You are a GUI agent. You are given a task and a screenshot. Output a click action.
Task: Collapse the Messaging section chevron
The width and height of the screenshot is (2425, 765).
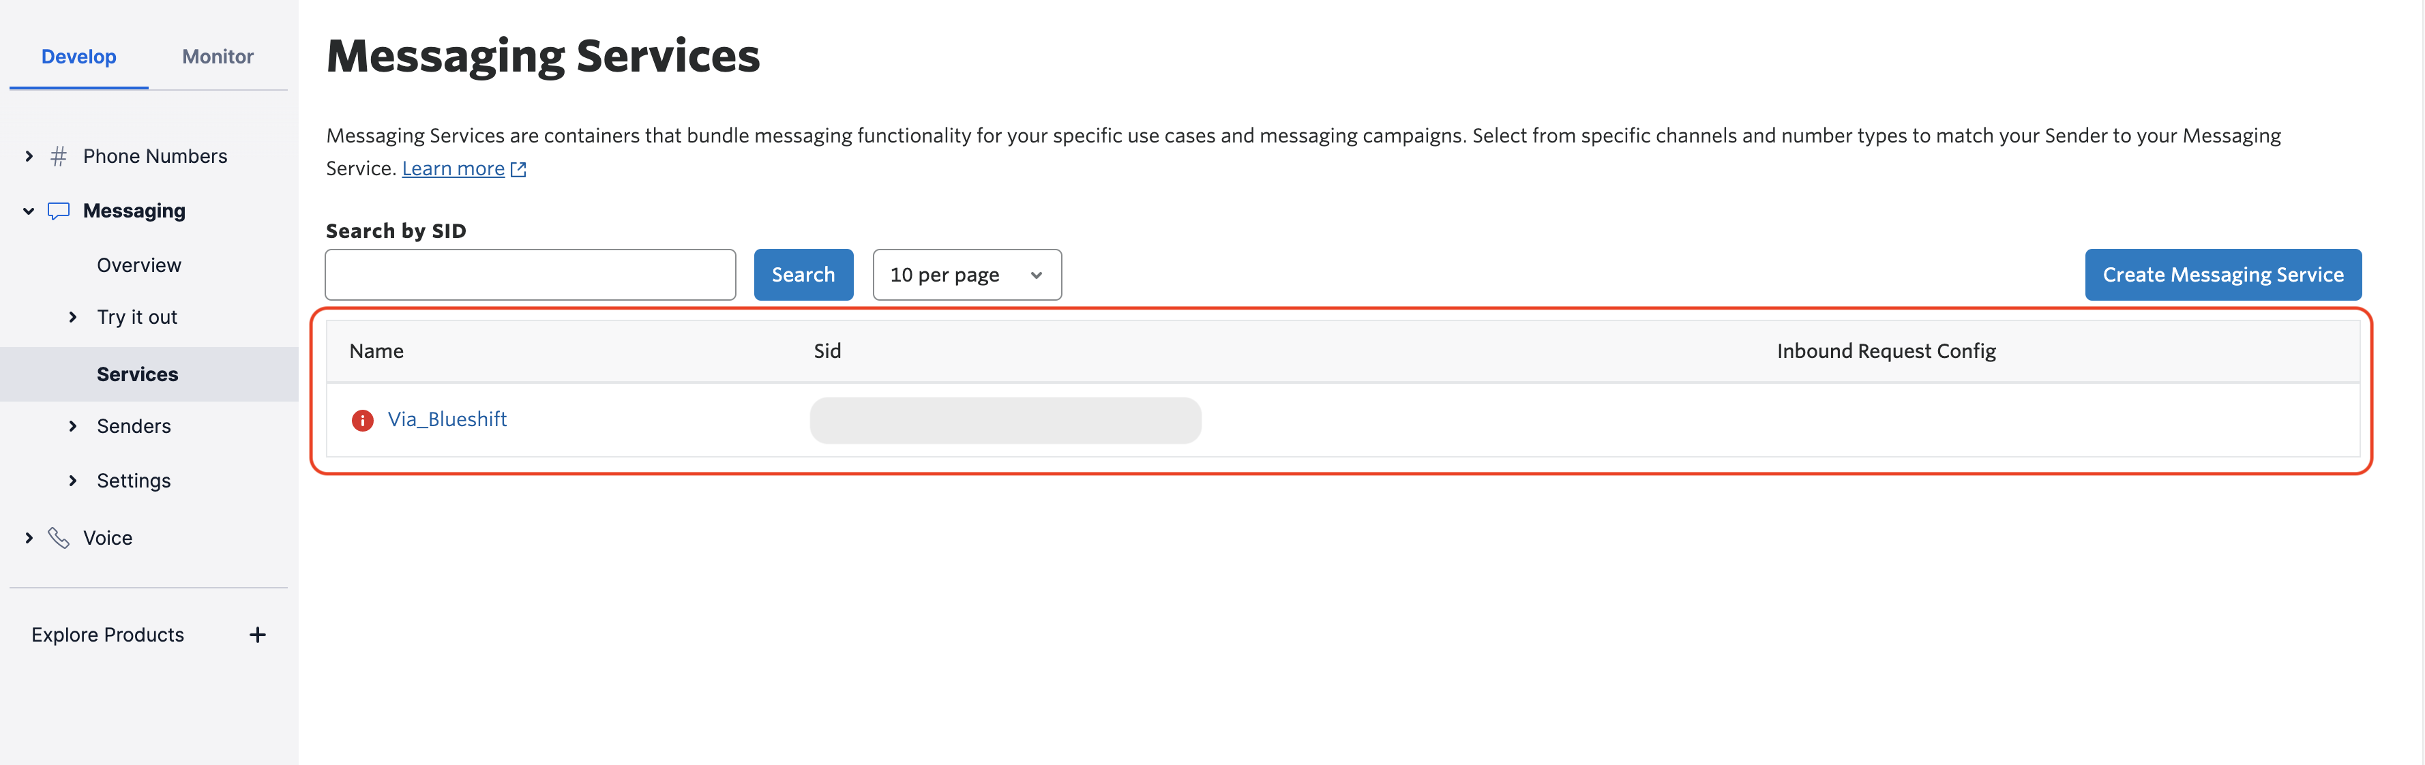pyautogui.click(x=28, y=211)
